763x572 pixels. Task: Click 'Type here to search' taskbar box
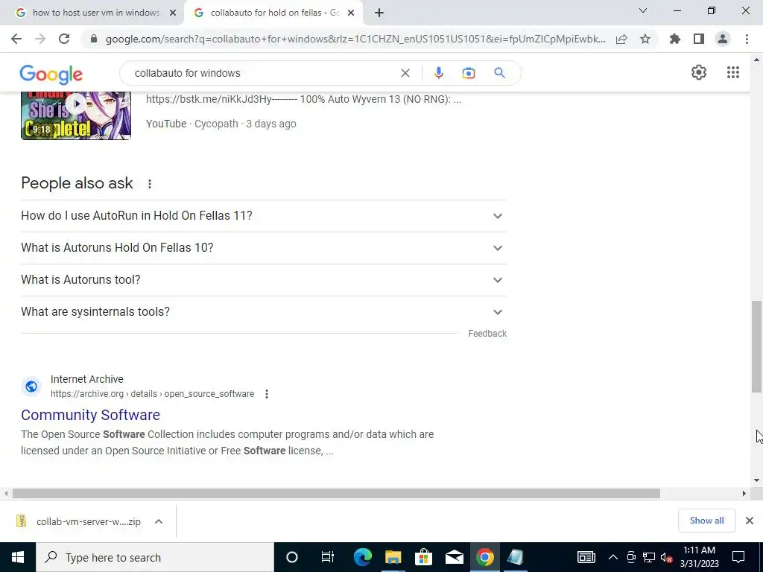click(x=155, y=557)
